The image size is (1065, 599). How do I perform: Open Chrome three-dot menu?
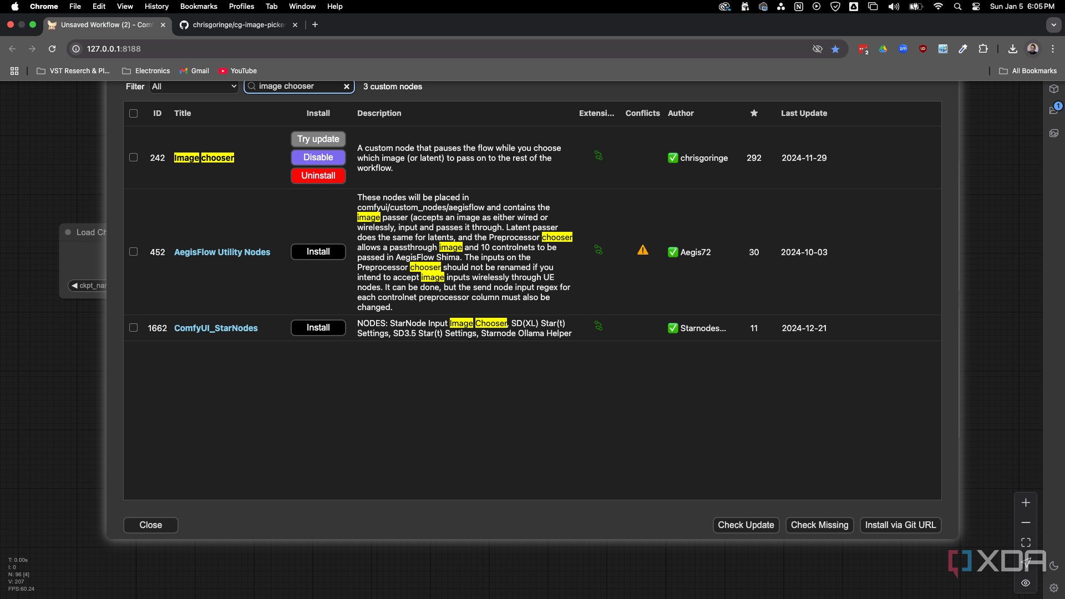[1052, 49]
